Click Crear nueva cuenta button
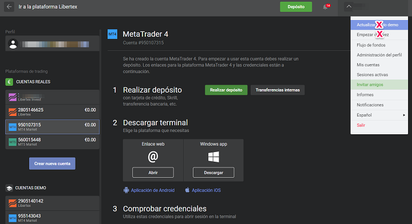Screen dimensions: 412x224 coord(52,163)
